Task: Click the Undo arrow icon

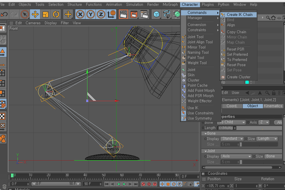Action: (x=4, y=14)
